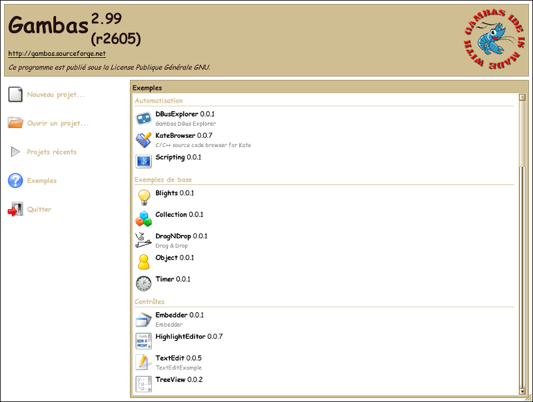Click the Contrôles category heading
This screenshot has height=402, width=533.
(149, 301)
